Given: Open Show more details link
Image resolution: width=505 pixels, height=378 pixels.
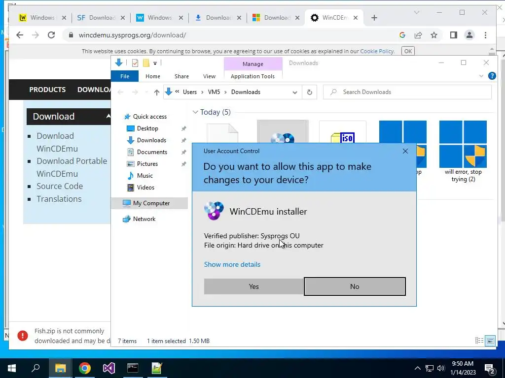Looking at the screenshot, I should click(232, 264).
